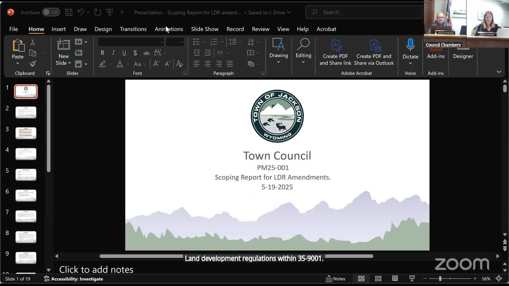
Task: Toggle the AutoSave switch
Action: pos(51,12)
